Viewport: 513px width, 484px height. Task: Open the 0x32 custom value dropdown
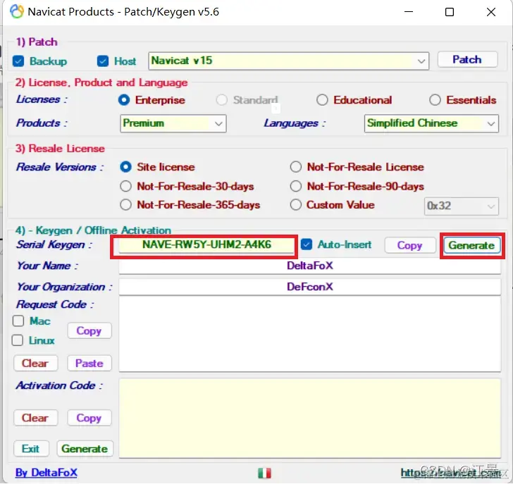[462, 206]
